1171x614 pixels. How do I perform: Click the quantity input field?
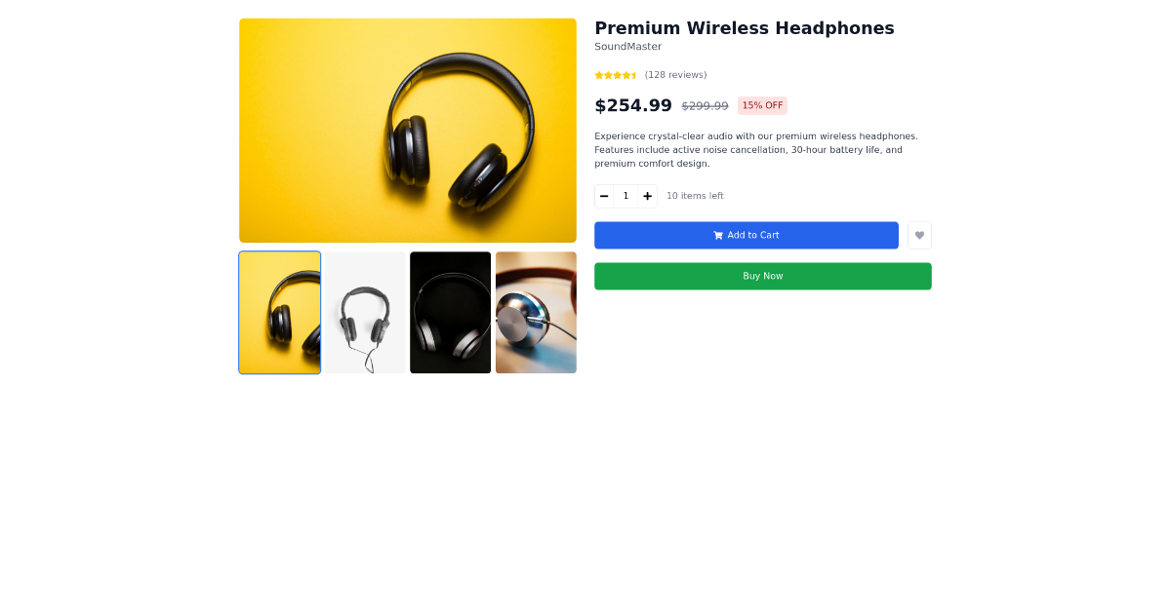pyautogui.click(x=626, y=196)
